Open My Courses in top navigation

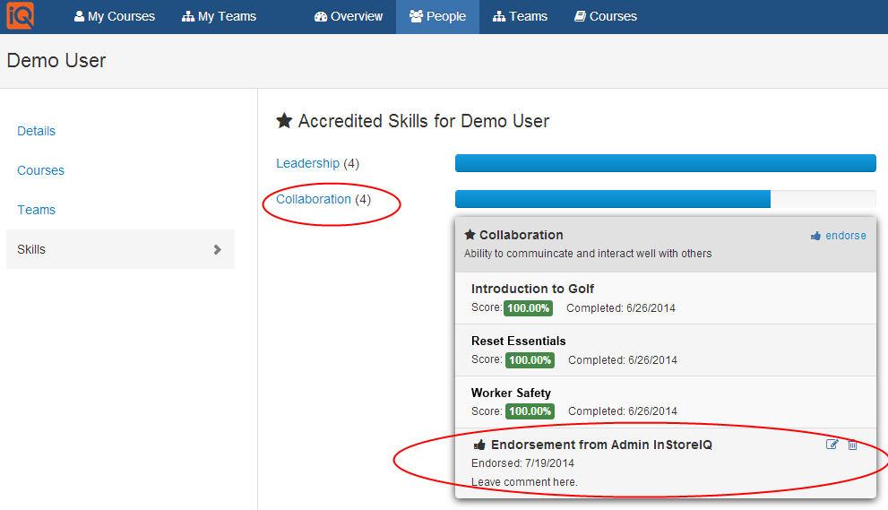pyautogui.click(x=115, y=16)
